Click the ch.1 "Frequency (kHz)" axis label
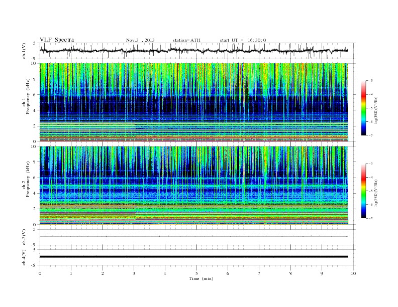Viewport: 398px width, 307px height. [x=28, y=96]
